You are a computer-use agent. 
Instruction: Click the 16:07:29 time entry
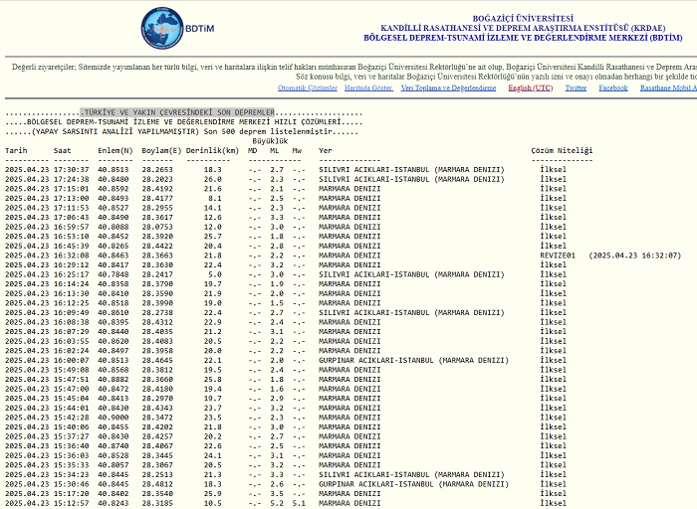(x=71, y=332)
